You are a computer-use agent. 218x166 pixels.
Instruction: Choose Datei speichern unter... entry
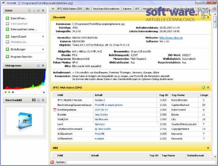point(24,29)
